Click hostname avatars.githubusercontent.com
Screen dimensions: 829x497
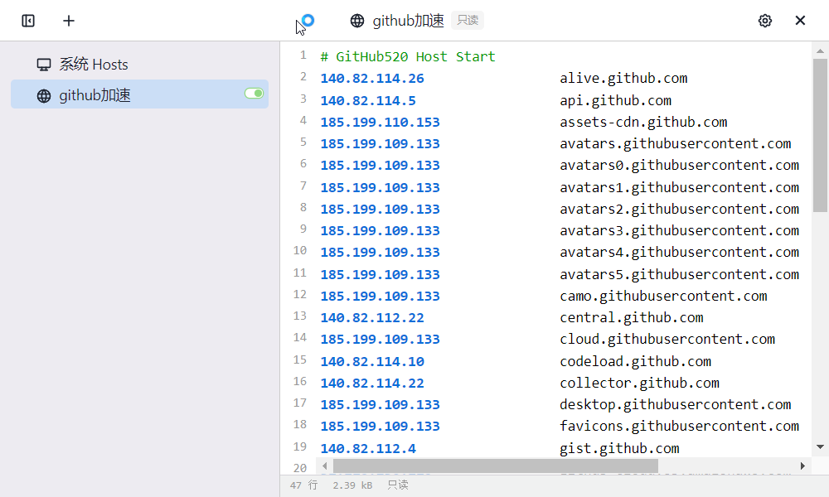click(675, 143)
